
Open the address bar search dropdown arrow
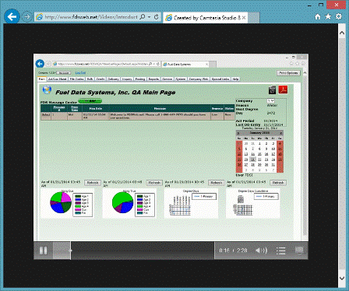pyautogui.click(x=150, y=17)
